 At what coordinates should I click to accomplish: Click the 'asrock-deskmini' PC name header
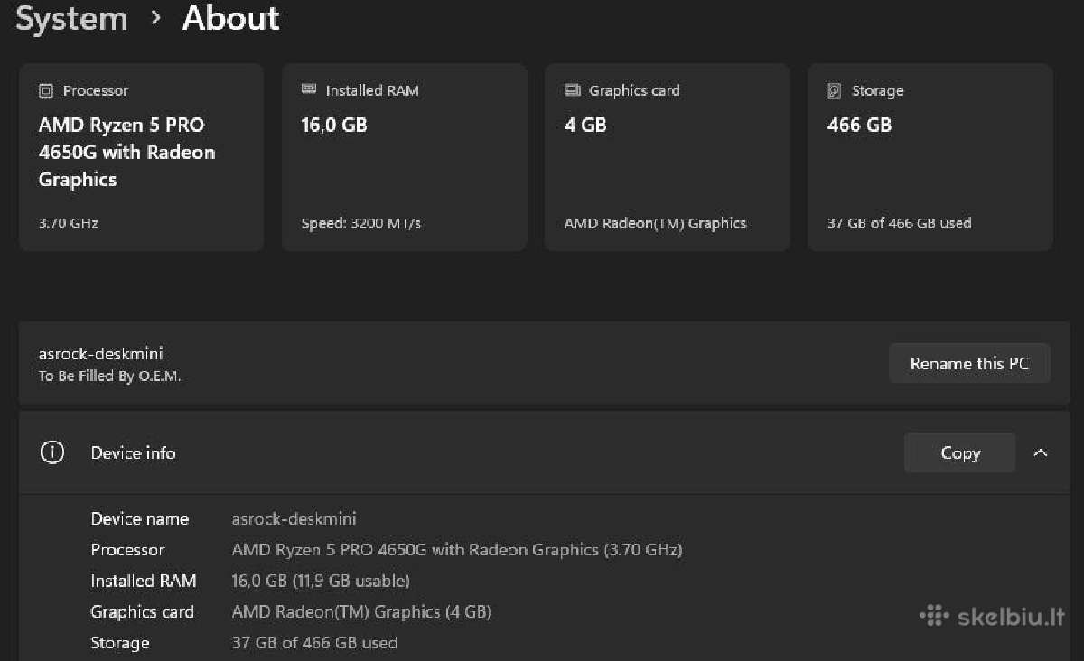tap(100, 354)
